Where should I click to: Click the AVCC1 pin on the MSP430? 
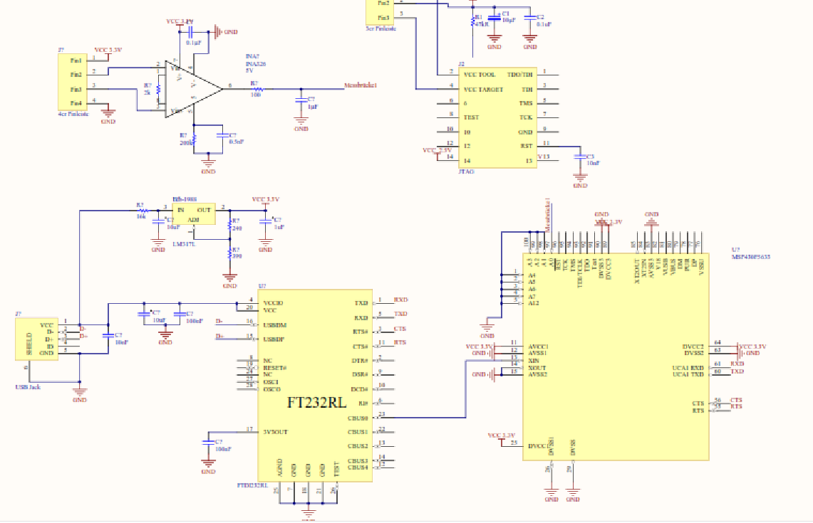(x=538, y=347)
